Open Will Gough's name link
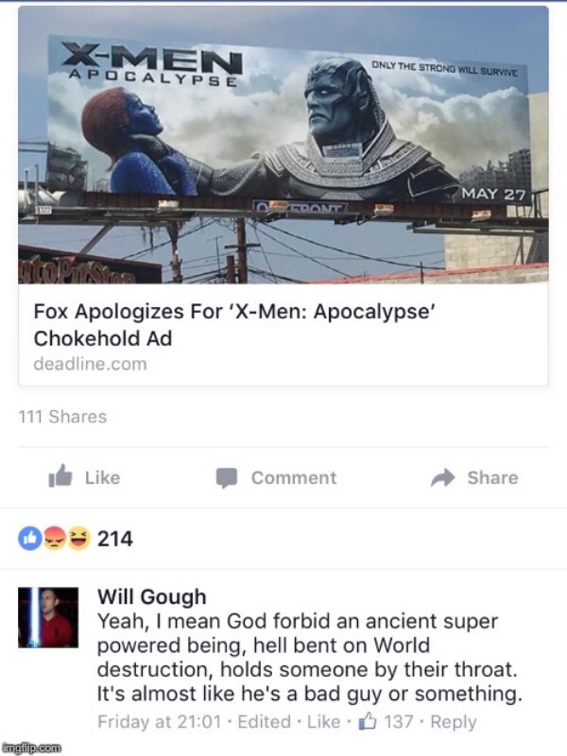Viewport: 567px width, 756px height. [152, 596]
